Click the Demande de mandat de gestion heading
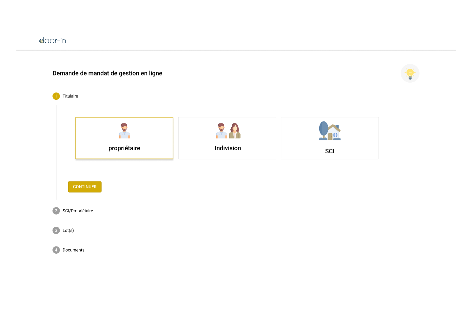472x336 pixels. 107,73
